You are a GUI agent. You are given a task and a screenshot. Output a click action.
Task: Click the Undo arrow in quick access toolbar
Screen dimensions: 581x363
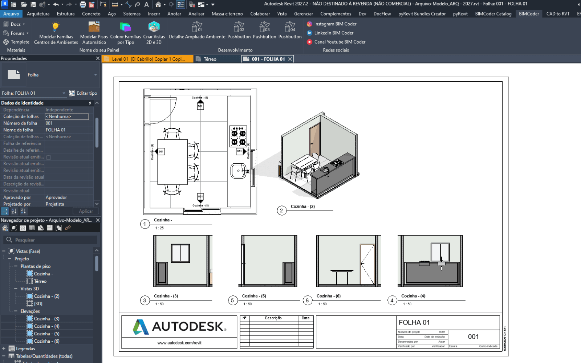click(x=56, y=4)
